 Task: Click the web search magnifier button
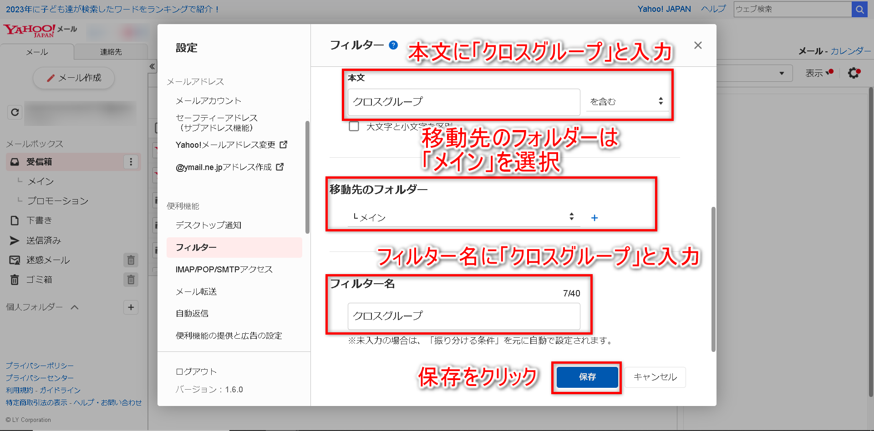(x=859, y=9)
